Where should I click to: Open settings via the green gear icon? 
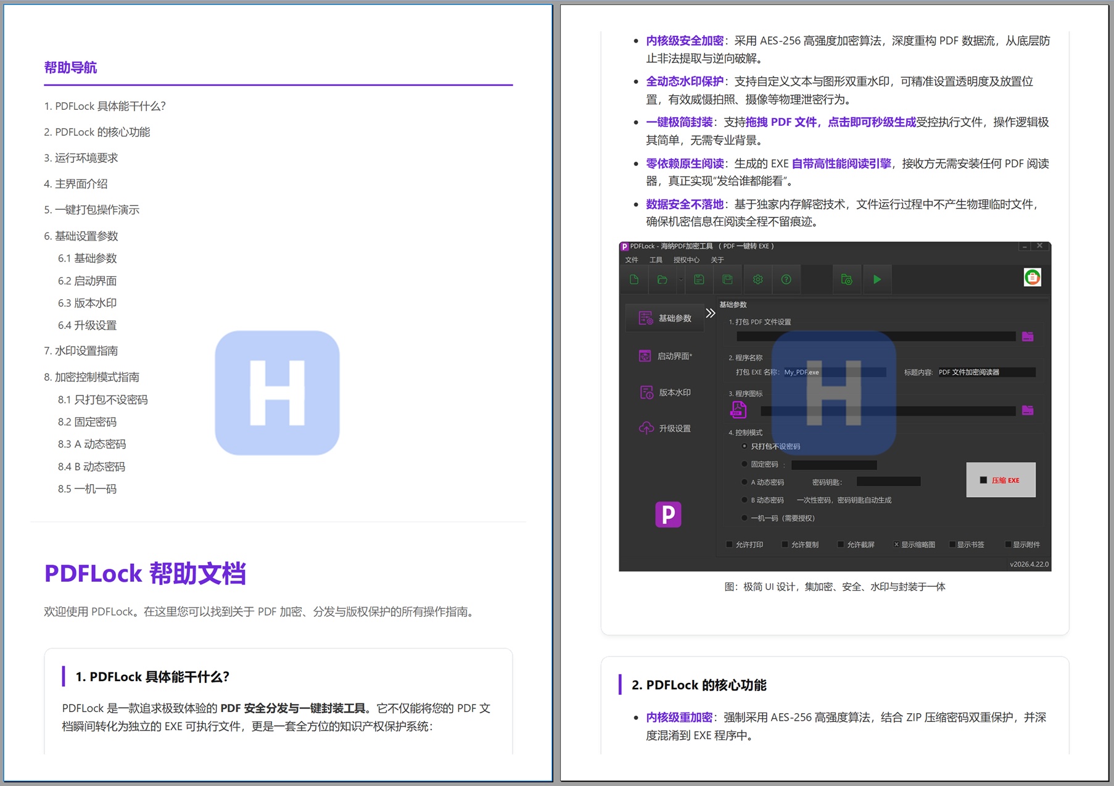[757, 279]
